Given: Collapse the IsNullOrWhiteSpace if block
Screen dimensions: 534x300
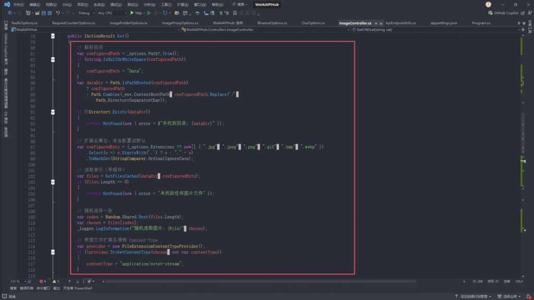Looking at the screenshot, I should point(53,60).
